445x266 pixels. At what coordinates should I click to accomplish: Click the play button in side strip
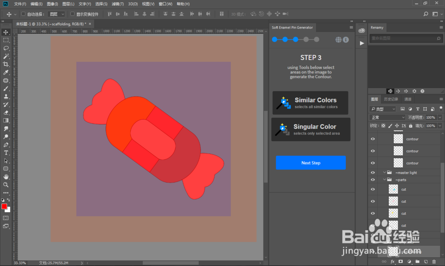pos(362,43)
